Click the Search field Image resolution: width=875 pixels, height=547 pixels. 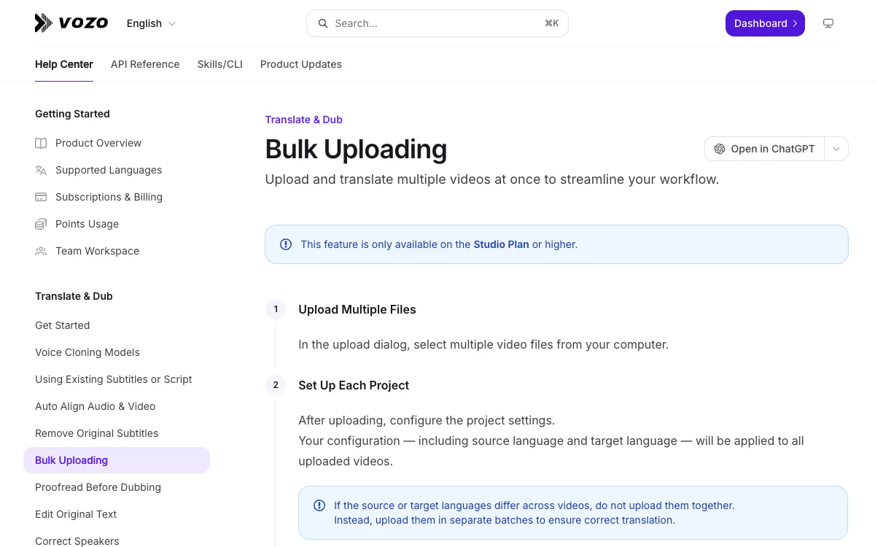pos(437,23)
